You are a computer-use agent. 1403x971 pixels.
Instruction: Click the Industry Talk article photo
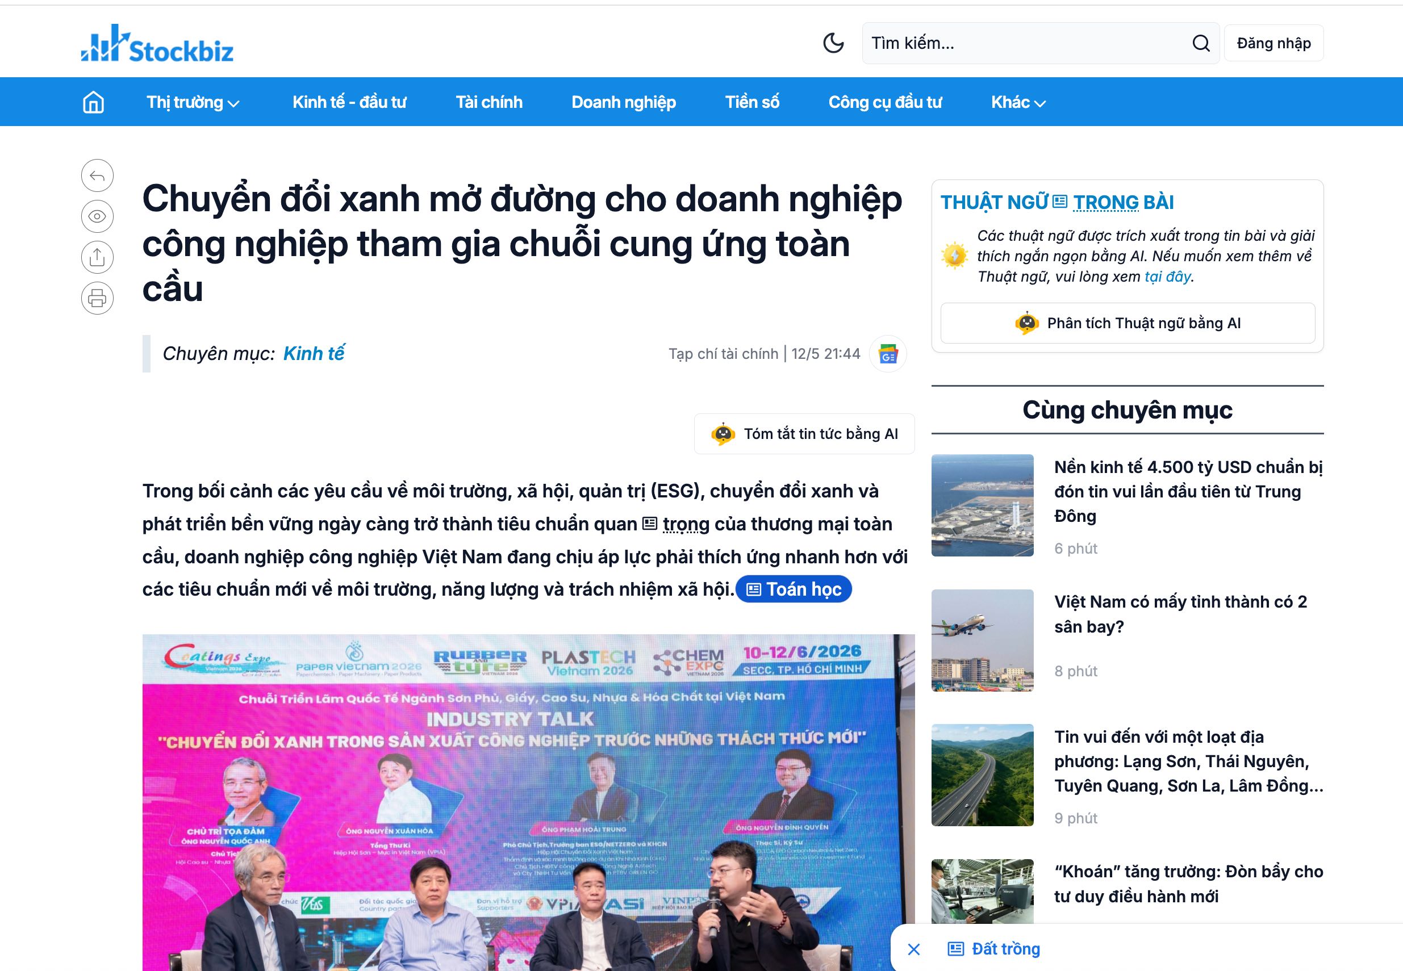click(528, 802)
